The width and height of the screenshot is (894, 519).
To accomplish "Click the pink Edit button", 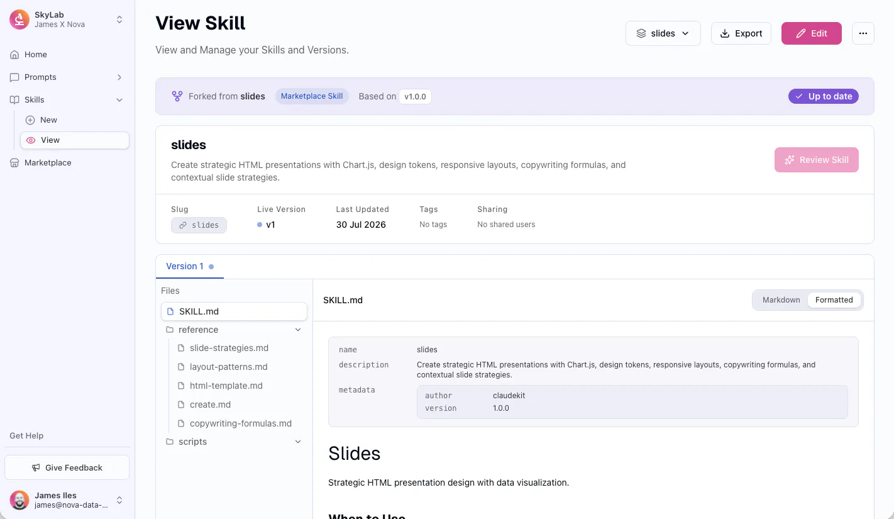I will tap(811, 33).
